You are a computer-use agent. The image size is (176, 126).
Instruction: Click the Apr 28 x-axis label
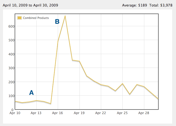[x=144, y=113]
